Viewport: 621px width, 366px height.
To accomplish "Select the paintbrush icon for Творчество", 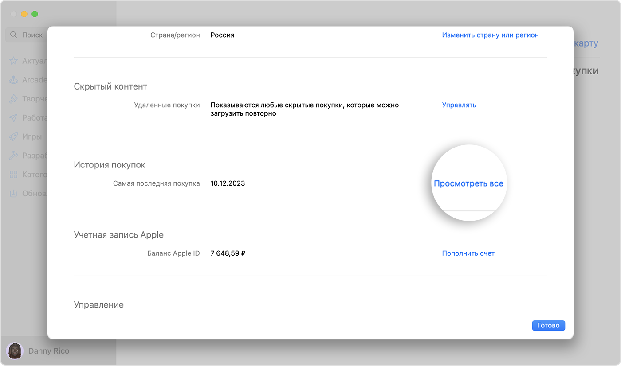I will point(14,99).
